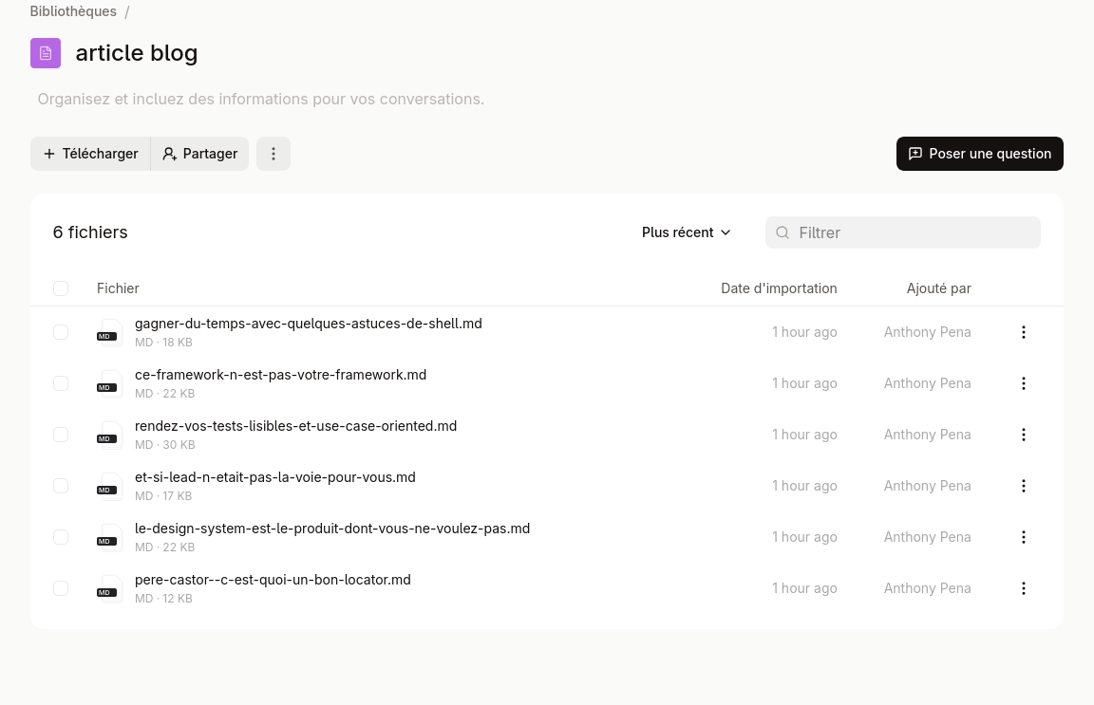Open options for et-si-lead file
Image resolution: width=1094 pixels, height=705 pixels.
tap(1024, 486)
